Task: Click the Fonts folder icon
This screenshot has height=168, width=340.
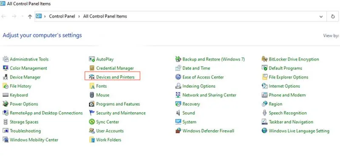Action: [92, 86]
